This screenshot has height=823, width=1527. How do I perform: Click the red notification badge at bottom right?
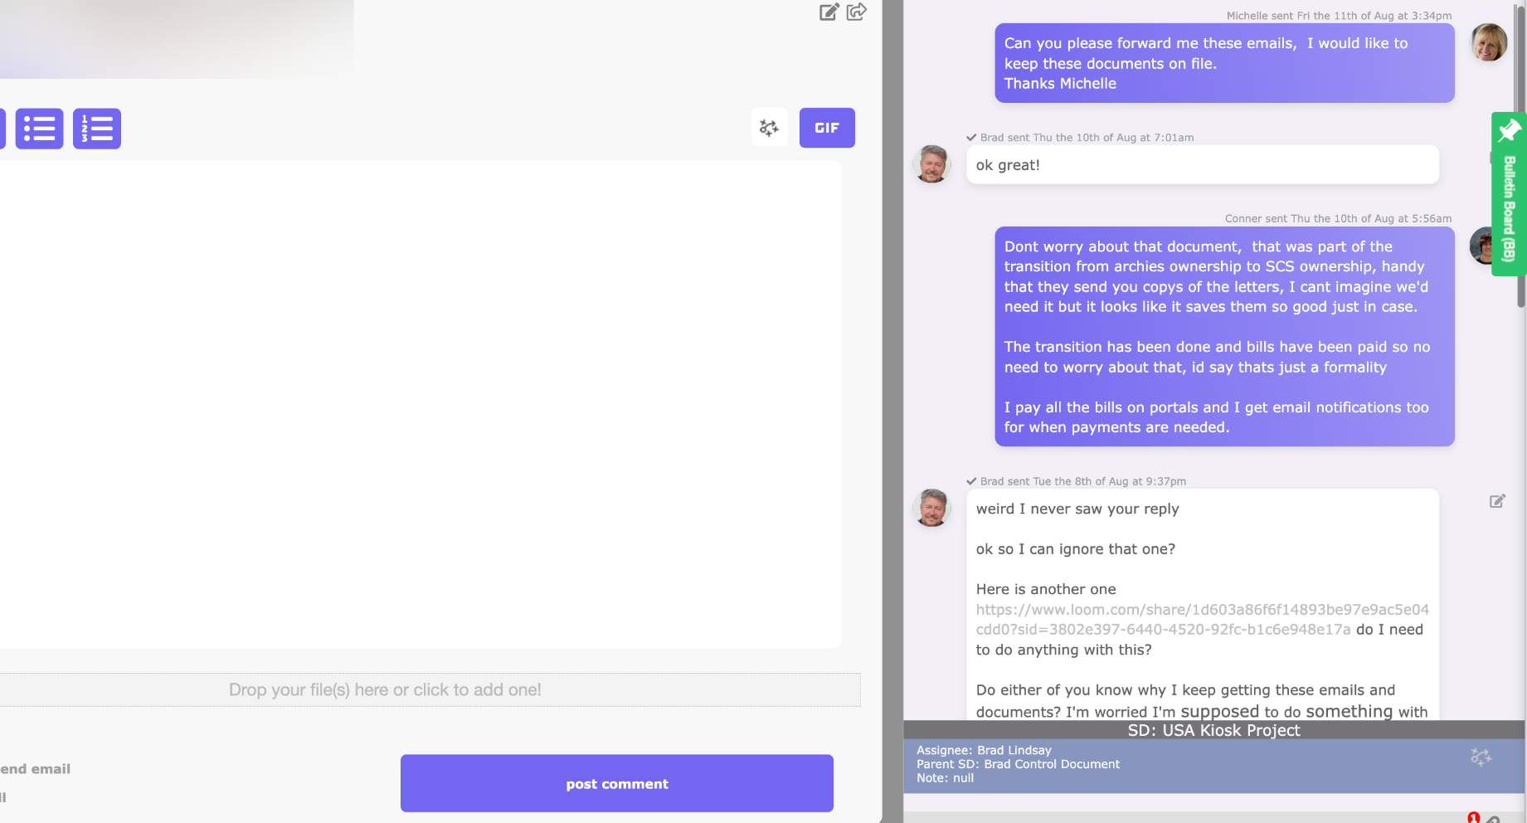tap(1473, 818)
